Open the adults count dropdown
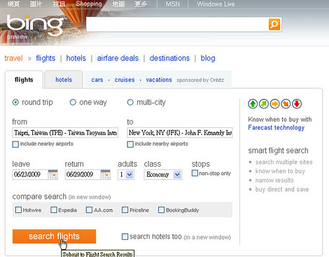The image size is (329, 257). 126,175
